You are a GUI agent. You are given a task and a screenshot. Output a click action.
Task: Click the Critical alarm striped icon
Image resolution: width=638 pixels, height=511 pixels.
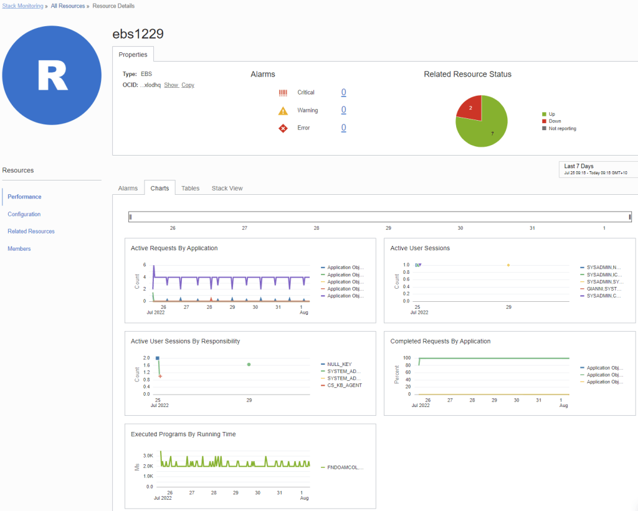(283, 93)
